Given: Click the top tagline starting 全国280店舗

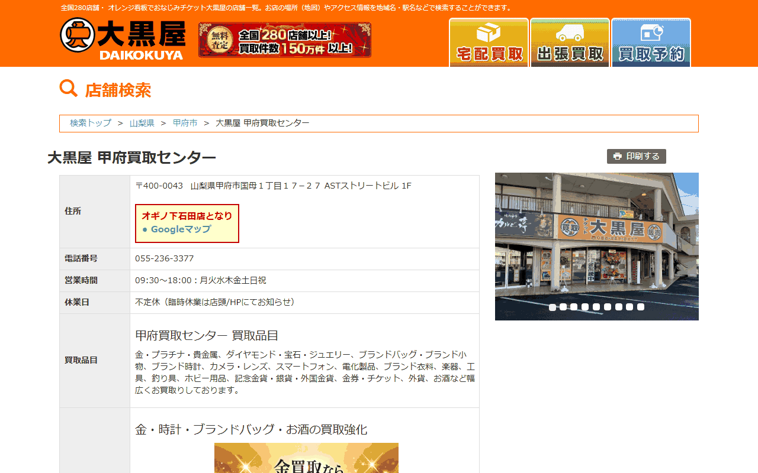Looking at the screenshot, I should [x=287, y=8].
